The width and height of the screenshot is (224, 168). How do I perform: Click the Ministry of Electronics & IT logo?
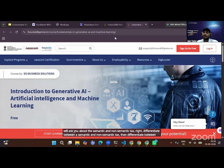13,48
